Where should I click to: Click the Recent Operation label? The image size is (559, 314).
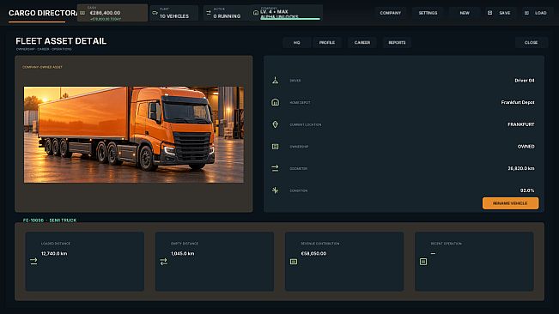point(446,244)
